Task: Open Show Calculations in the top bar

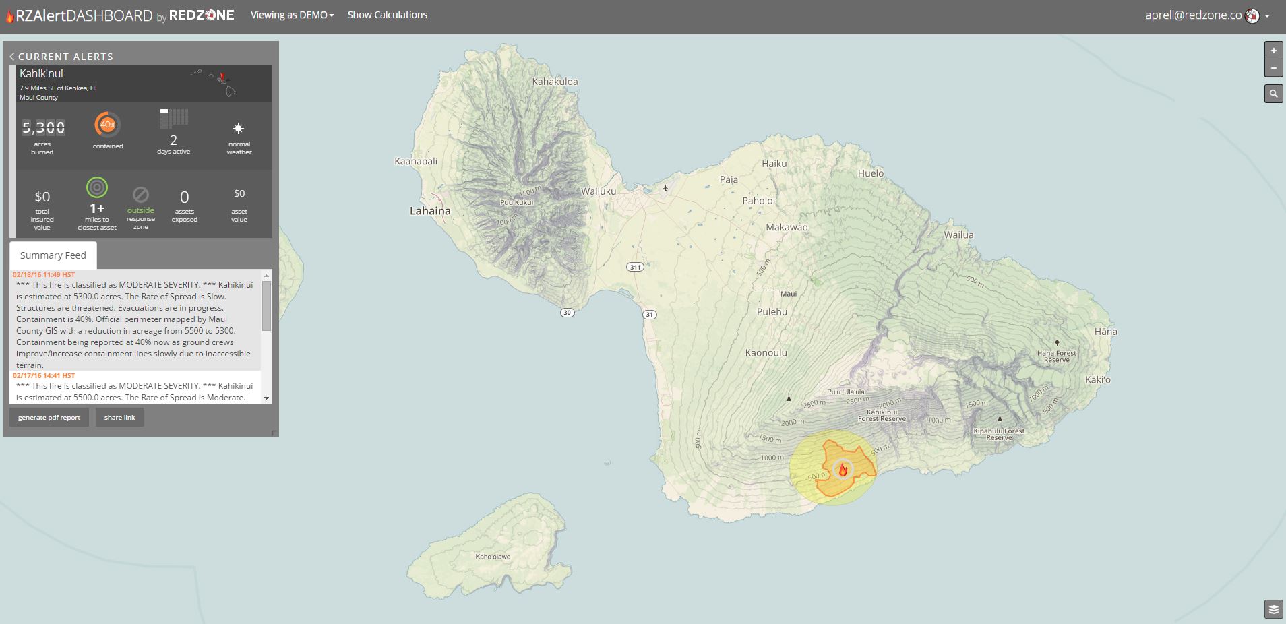Action: point(387,15)
